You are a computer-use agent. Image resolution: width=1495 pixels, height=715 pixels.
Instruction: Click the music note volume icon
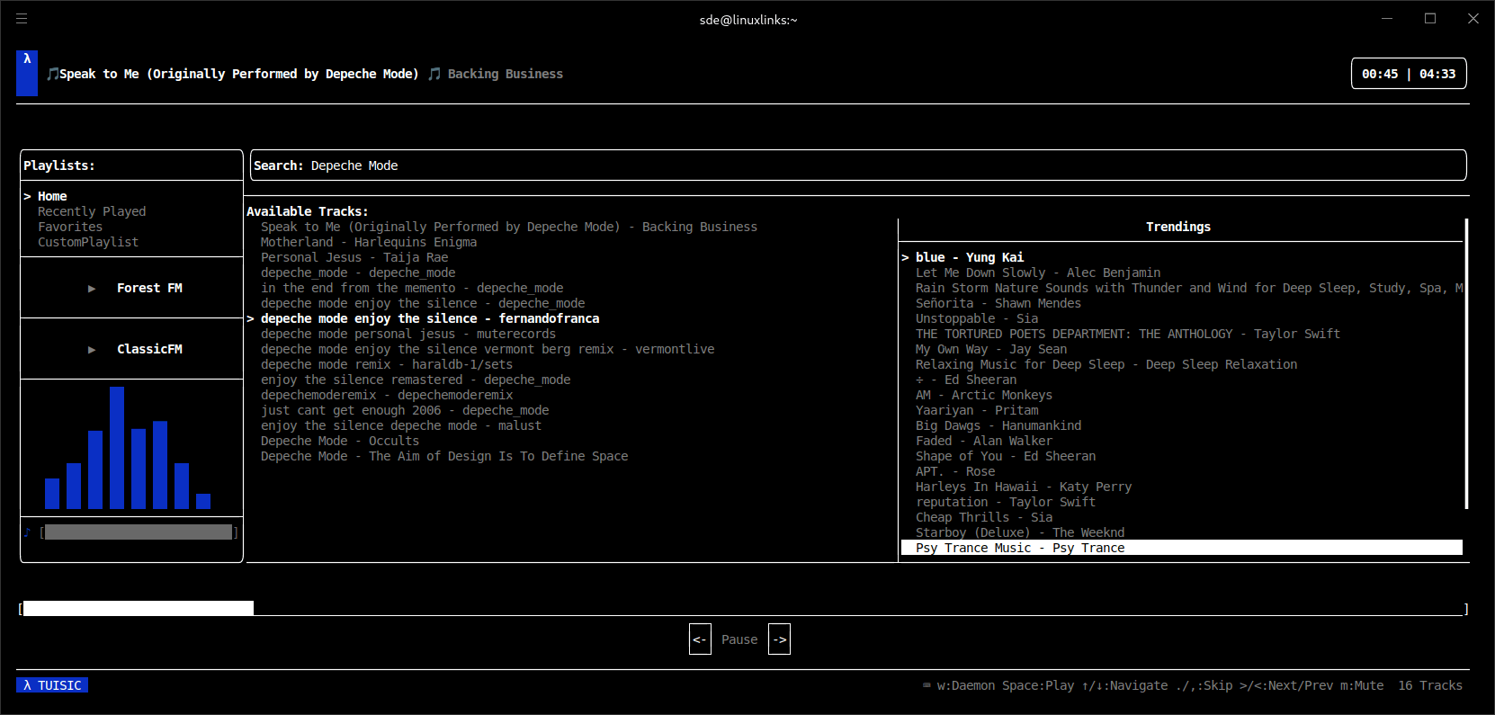coord(27,532)
